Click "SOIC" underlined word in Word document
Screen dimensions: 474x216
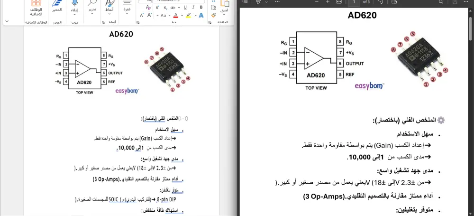pos(114,200)
